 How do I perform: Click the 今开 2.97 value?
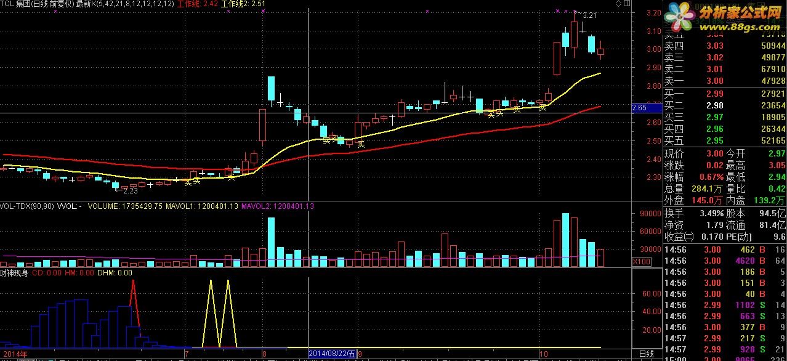(777, 153)
